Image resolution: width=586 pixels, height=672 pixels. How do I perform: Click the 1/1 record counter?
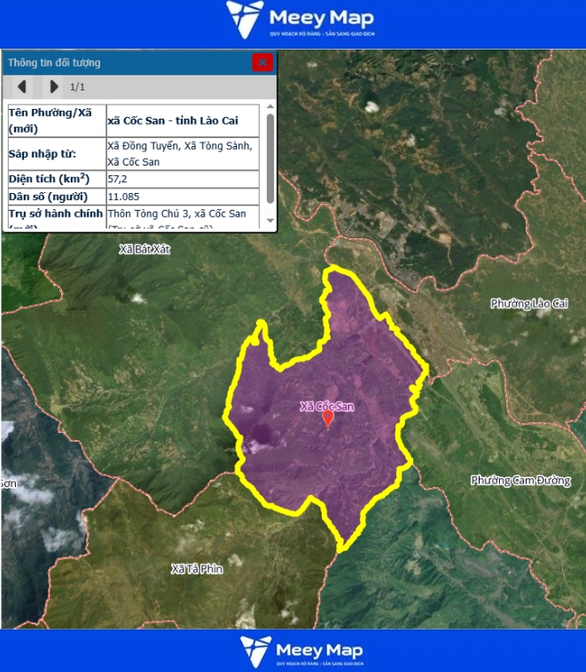[x=78, y=87]
